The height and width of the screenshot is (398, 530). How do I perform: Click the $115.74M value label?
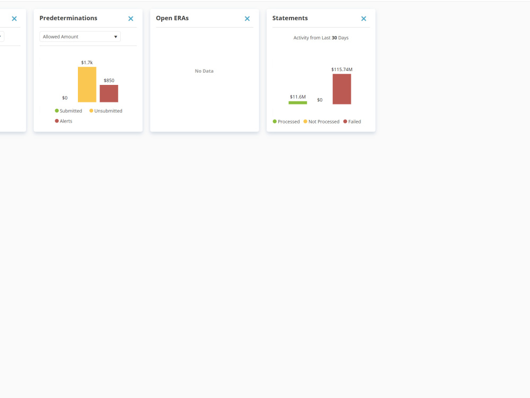pos(342,70)
